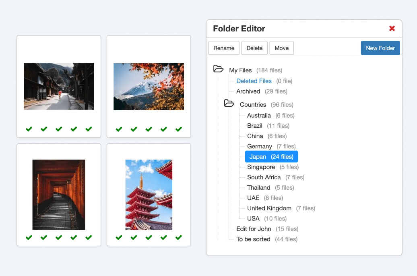Select the South Africa folder
Image resolution: width=417 pixels, height=276 pixels.
click(264, 177)
